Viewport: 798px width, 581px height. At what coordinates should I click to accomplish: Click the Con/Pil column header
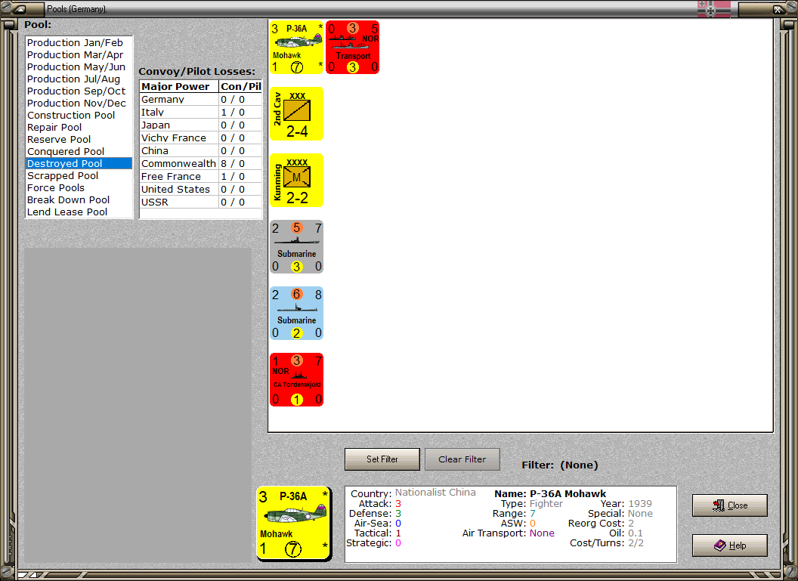pyautogui.click(x=241, y=86)
